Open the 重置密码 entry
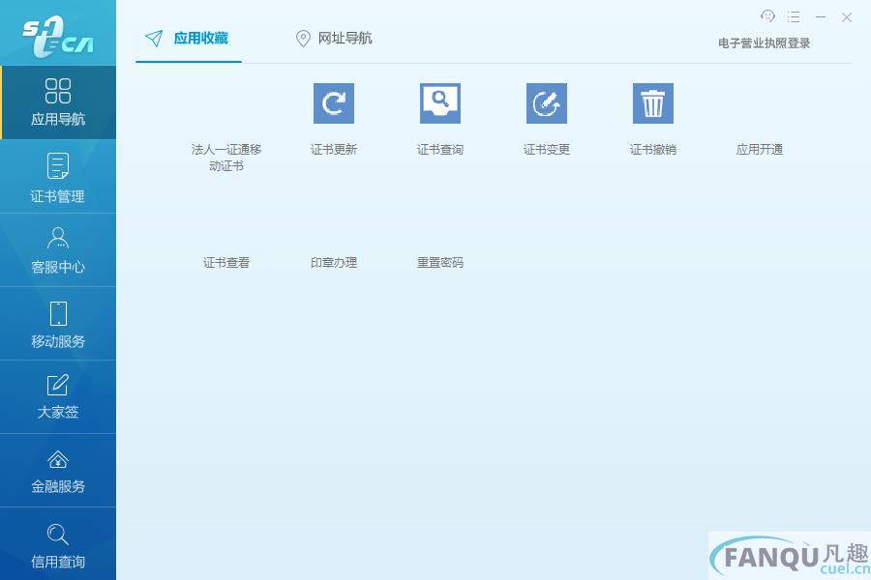The width and height of the screenshot is (871, 580). pos(440,263)
